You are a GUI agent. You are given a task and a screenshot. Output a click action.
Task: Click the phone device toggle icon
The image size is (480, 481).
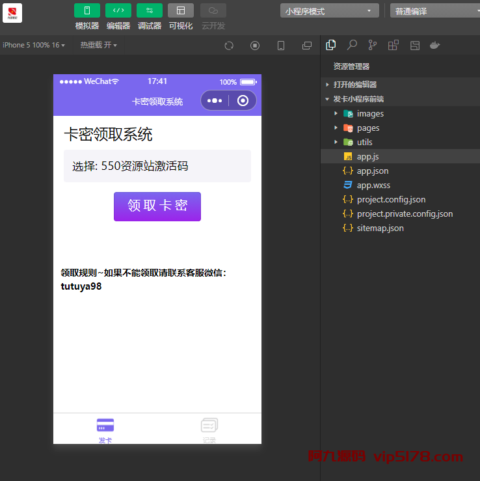281,46
